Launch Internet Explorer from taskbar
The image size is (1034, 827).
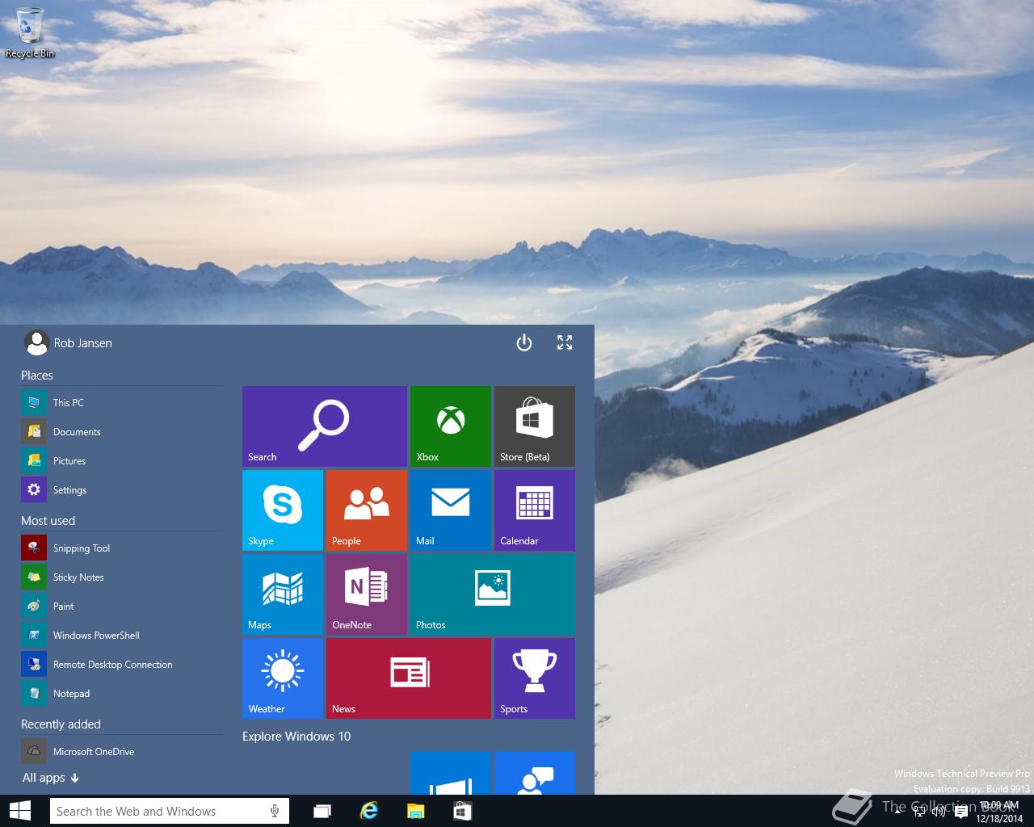(x=369, y=811)
